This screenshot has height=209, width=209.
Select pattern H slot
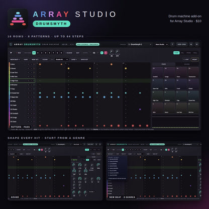click(x=61, y=53)
